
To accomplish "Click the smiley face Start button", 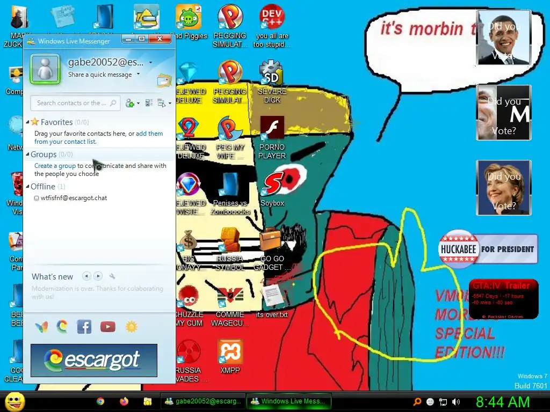I will click(x=15, y=401).
